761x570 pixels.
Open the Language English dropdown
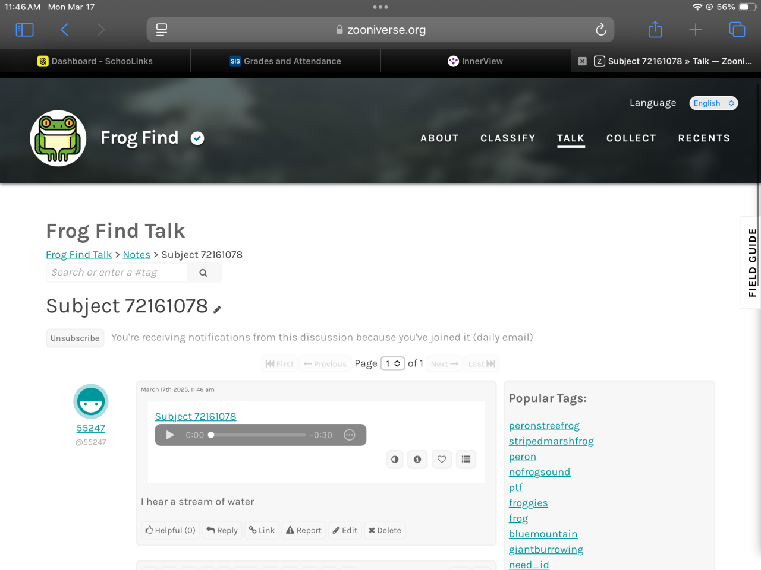[x=714, y=103]
